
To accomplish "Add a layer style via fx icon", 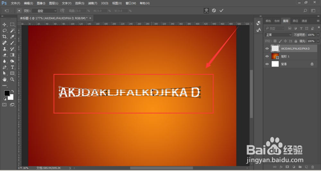I will click(x=281, y=167).
